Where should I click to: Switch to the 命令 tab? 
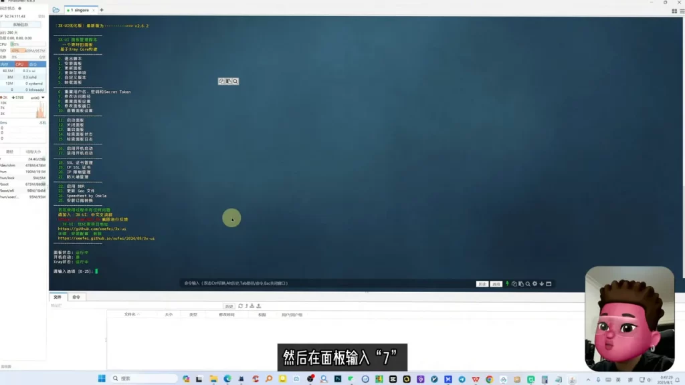[x=76, y=297]
